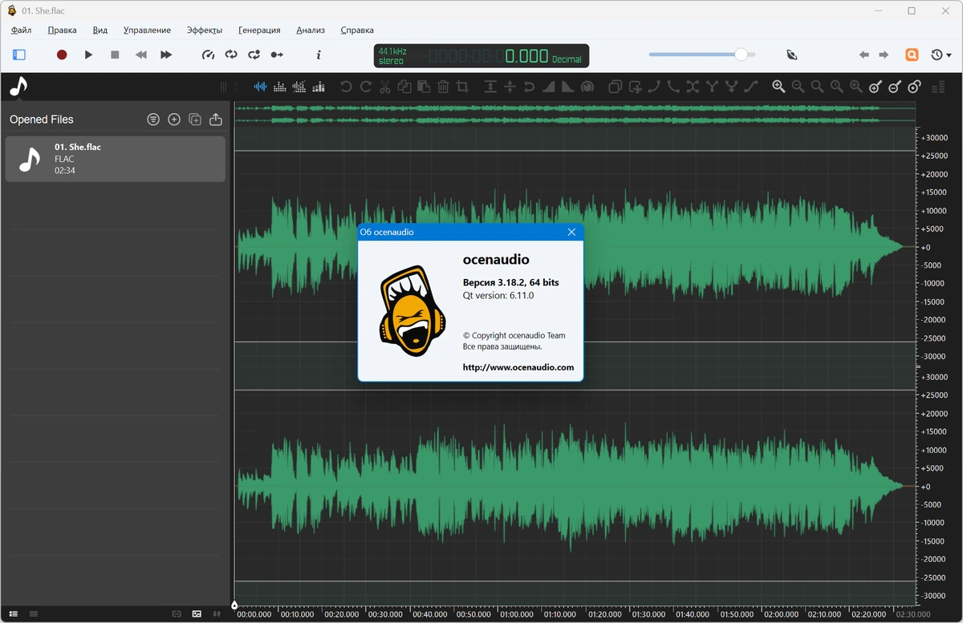Start recording with the red Record button

click(x=62, y=55)
